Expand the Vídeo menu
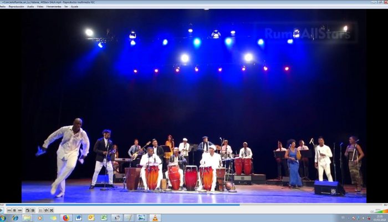The image size is (388, 222). click(40, 7)
